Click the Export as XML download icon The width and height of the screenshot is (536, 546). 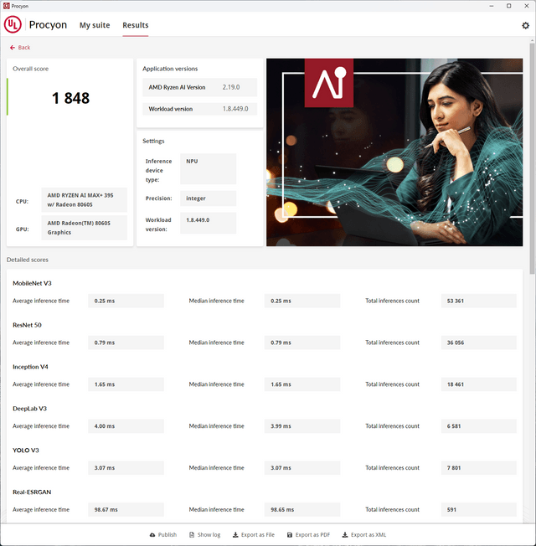(x=345, y=535)
